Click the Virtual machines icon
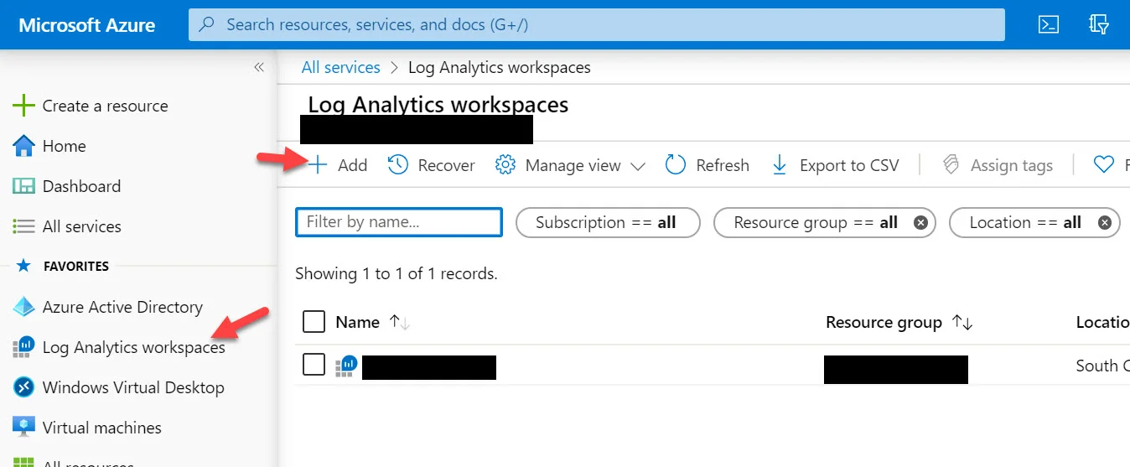Screen dimensions: 1130x467 point(23,428)
